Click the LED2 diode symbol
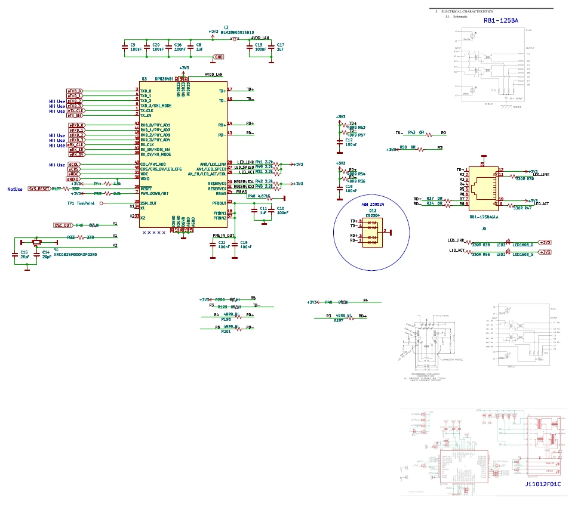This screenshot has width=581, height=513. (508, 252)
